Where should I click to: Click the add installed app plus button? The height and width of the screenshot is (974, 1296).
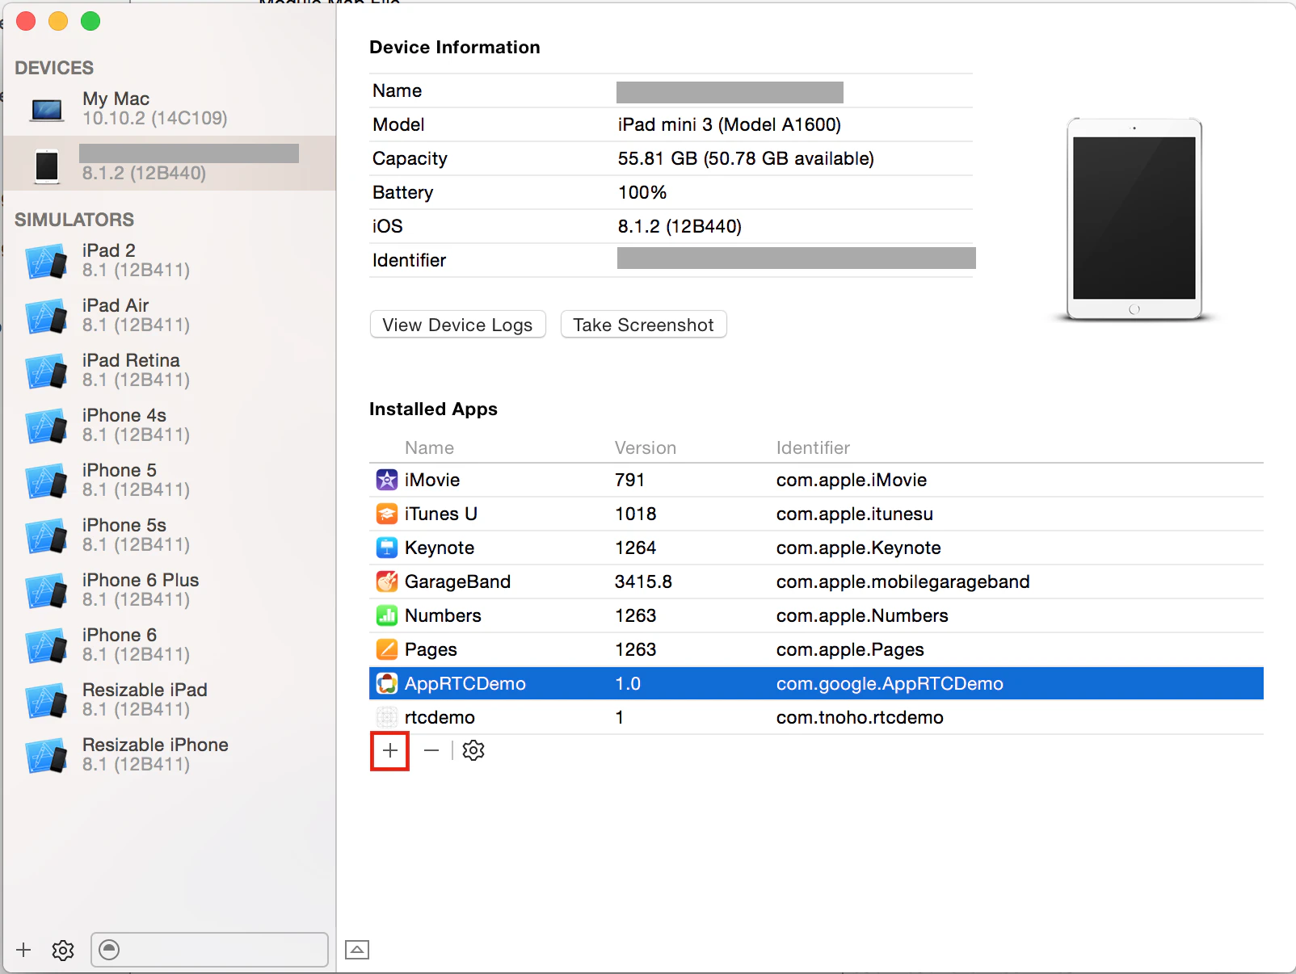point(390,751)
